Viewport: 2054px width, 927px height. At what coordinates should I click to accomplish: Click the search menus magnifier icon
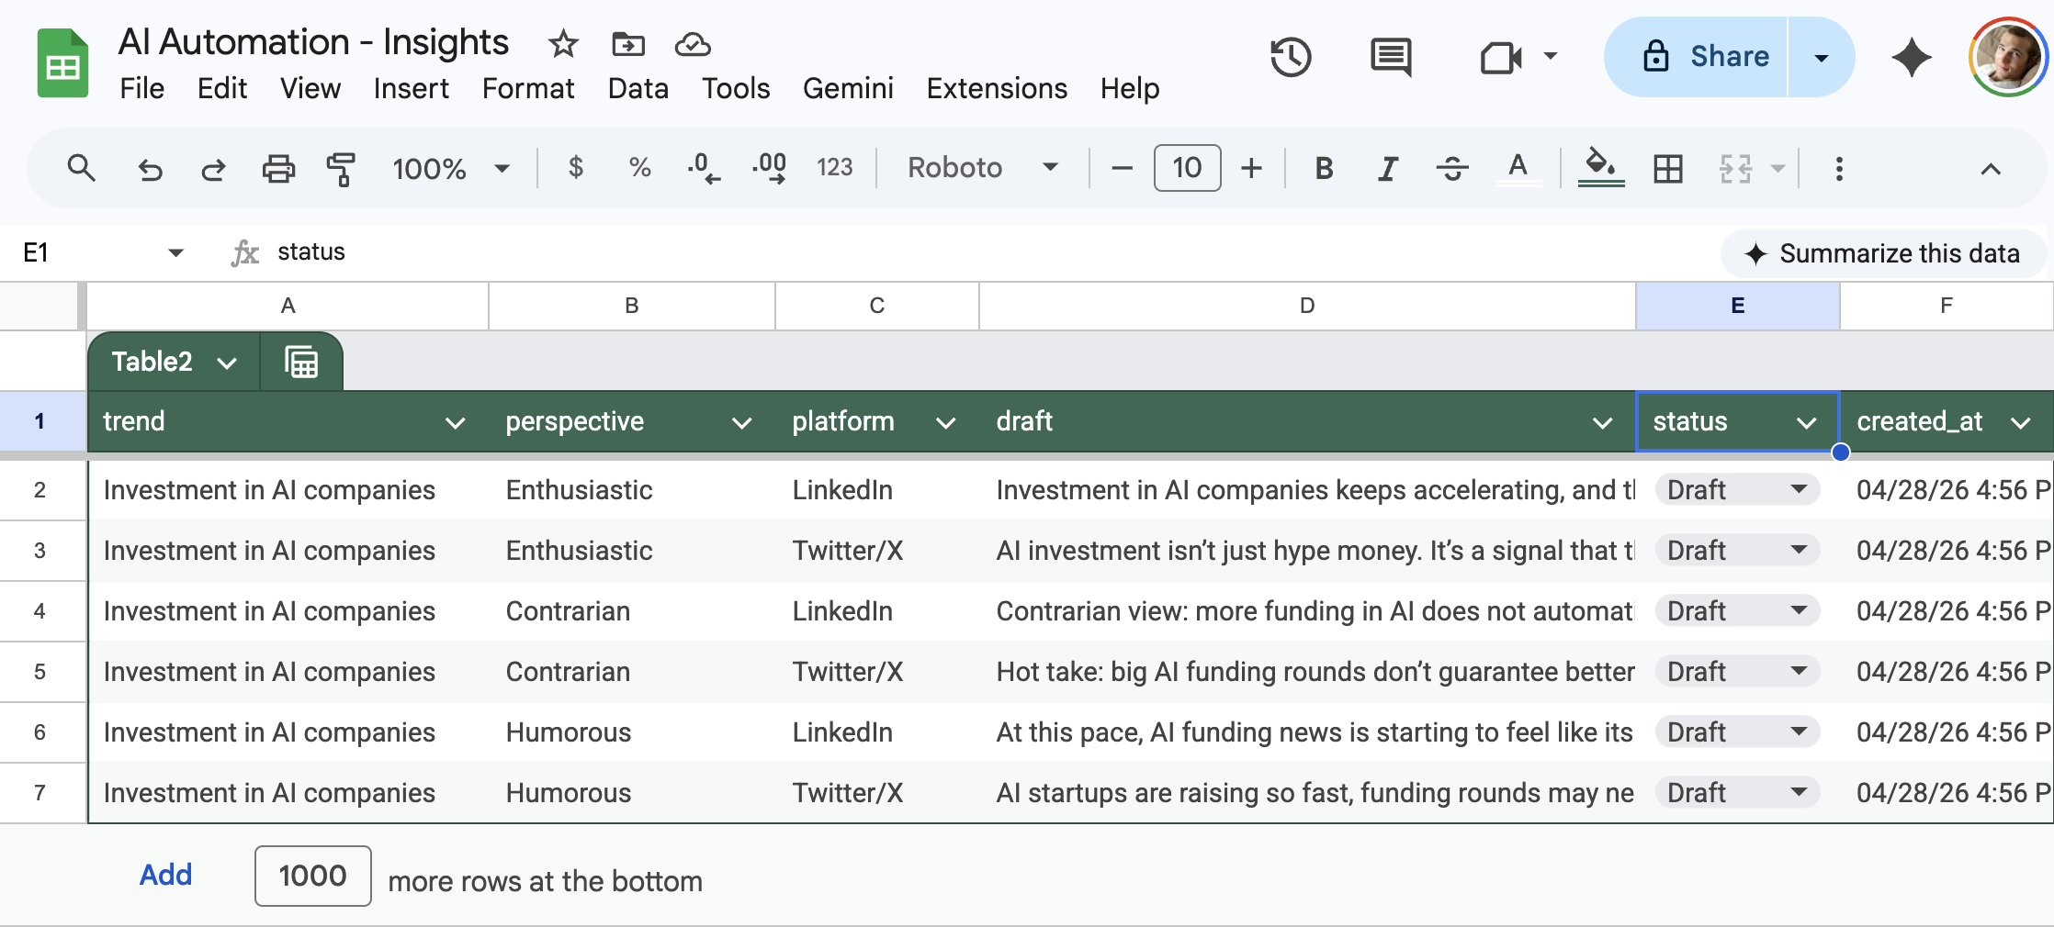pos(81,168)
